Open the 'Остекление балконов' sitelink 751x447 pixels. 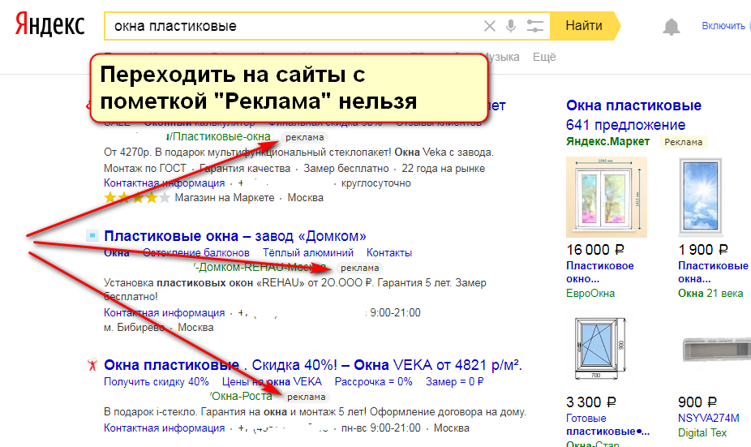[196, 252]
